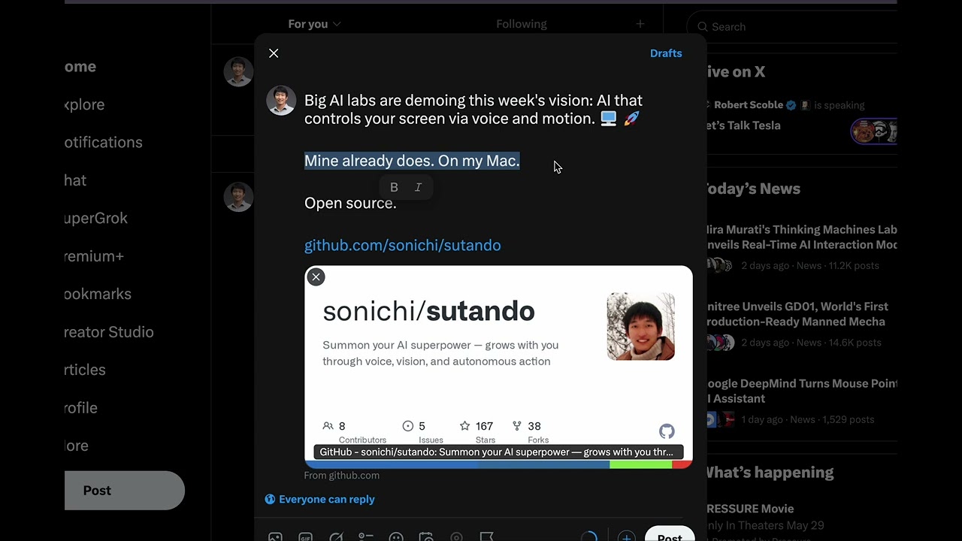962x541 pixels.
Task: Click the 'Mine already does. On my Mac.' text
Action: point(412,161)
